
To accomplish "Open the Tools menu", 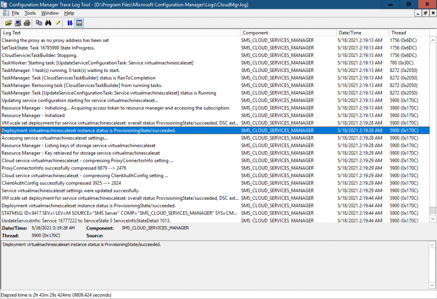I will pyautogui.click(x=30, y=13).
